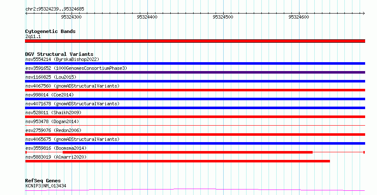The image size is (377, 195).
Task: Click the thick red segment of esv3559816
Action: coord(188,152)
